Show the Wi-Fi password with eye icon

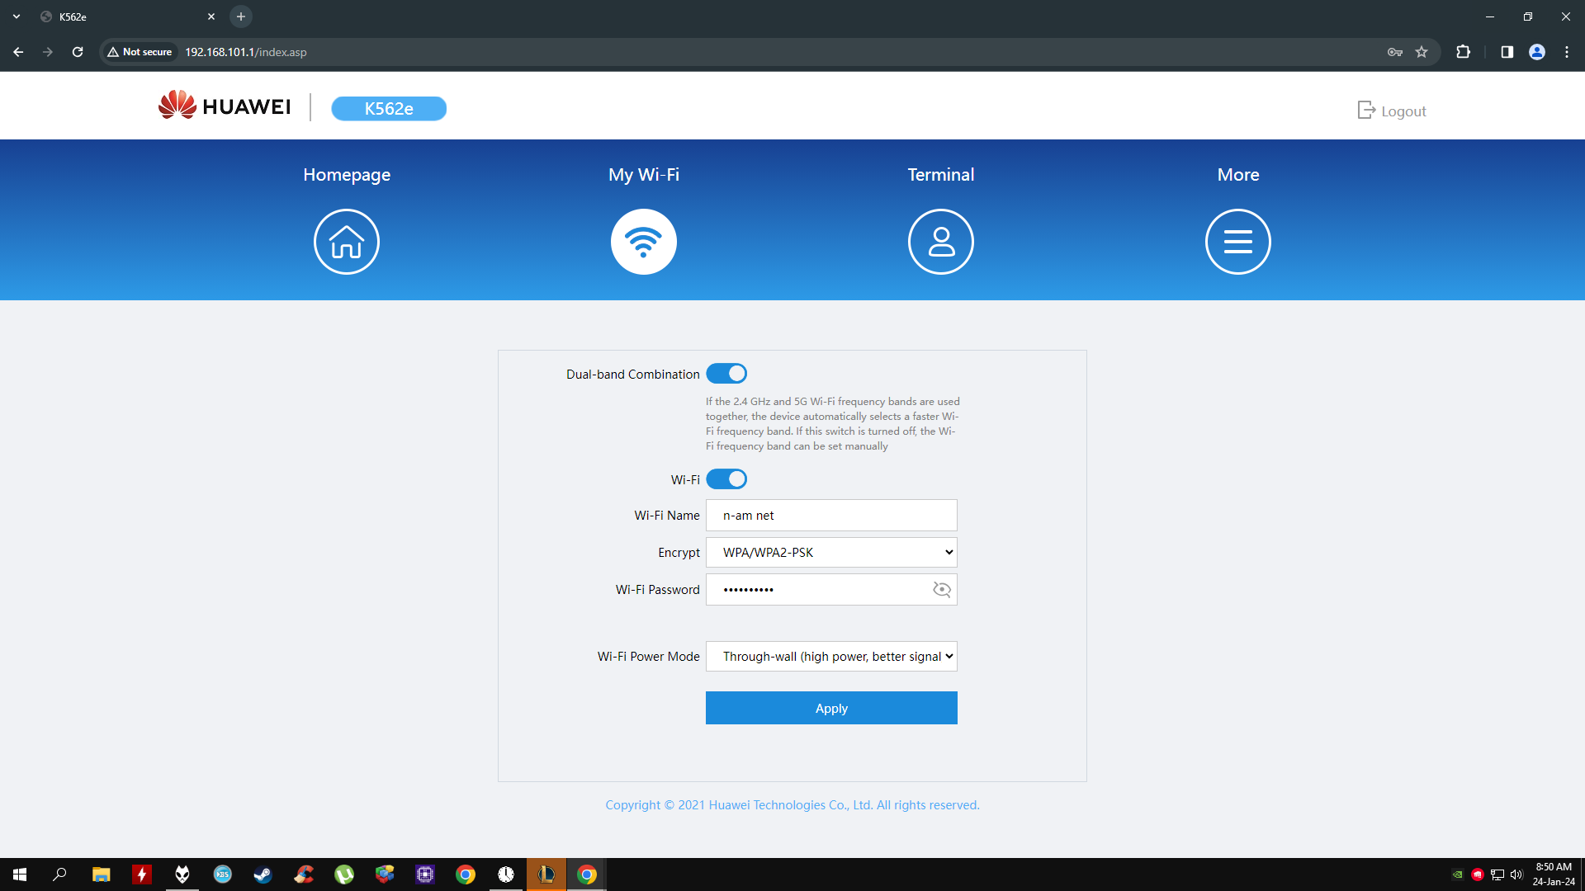pyautogui.click(x=941, y=589)
